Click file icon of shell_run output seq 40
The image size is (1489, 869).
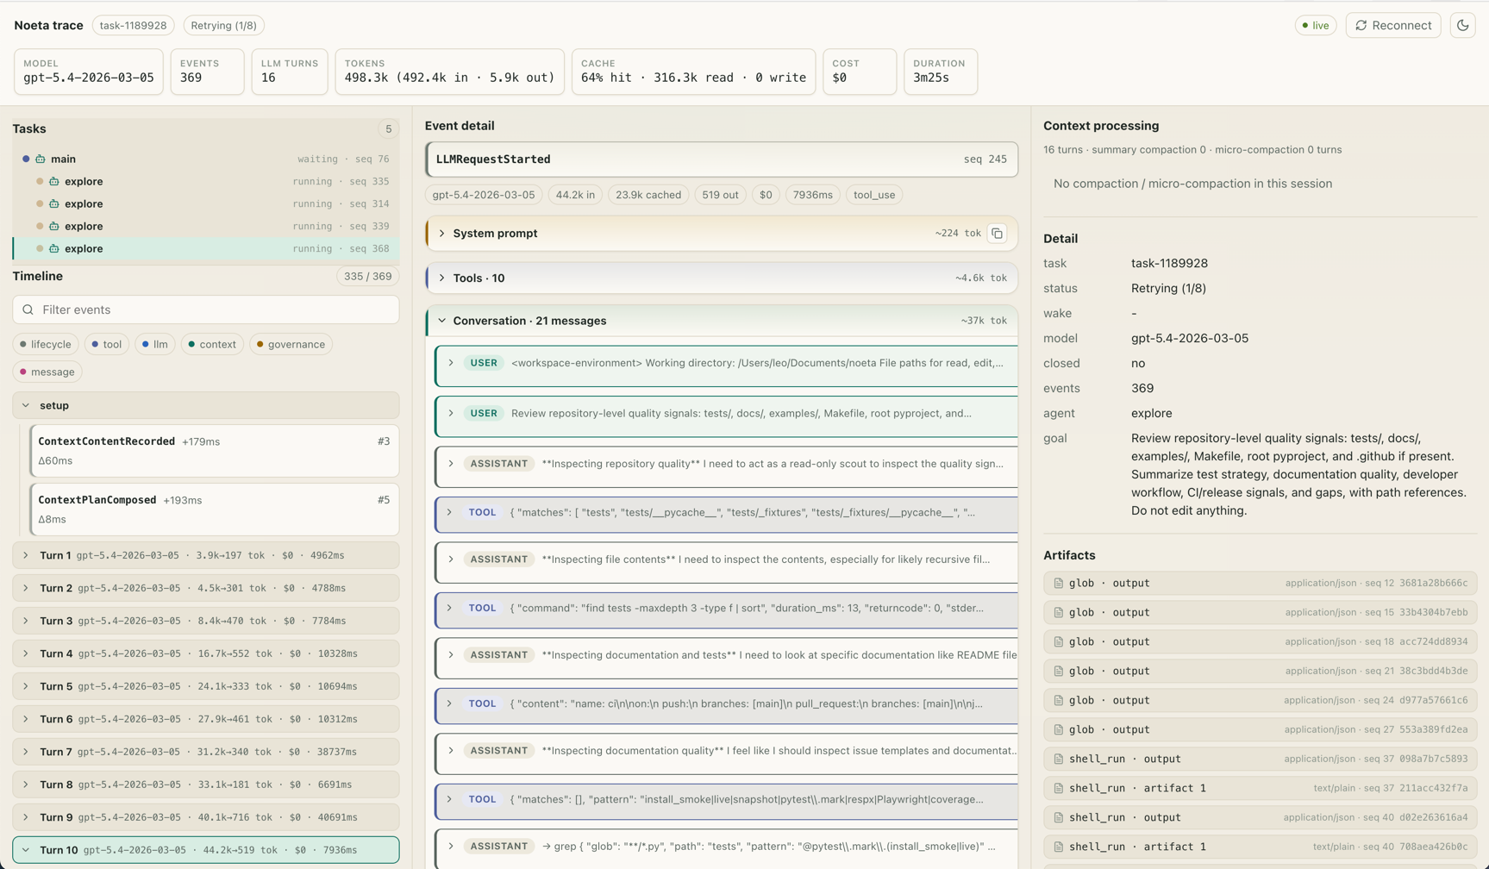(1058, 817)
